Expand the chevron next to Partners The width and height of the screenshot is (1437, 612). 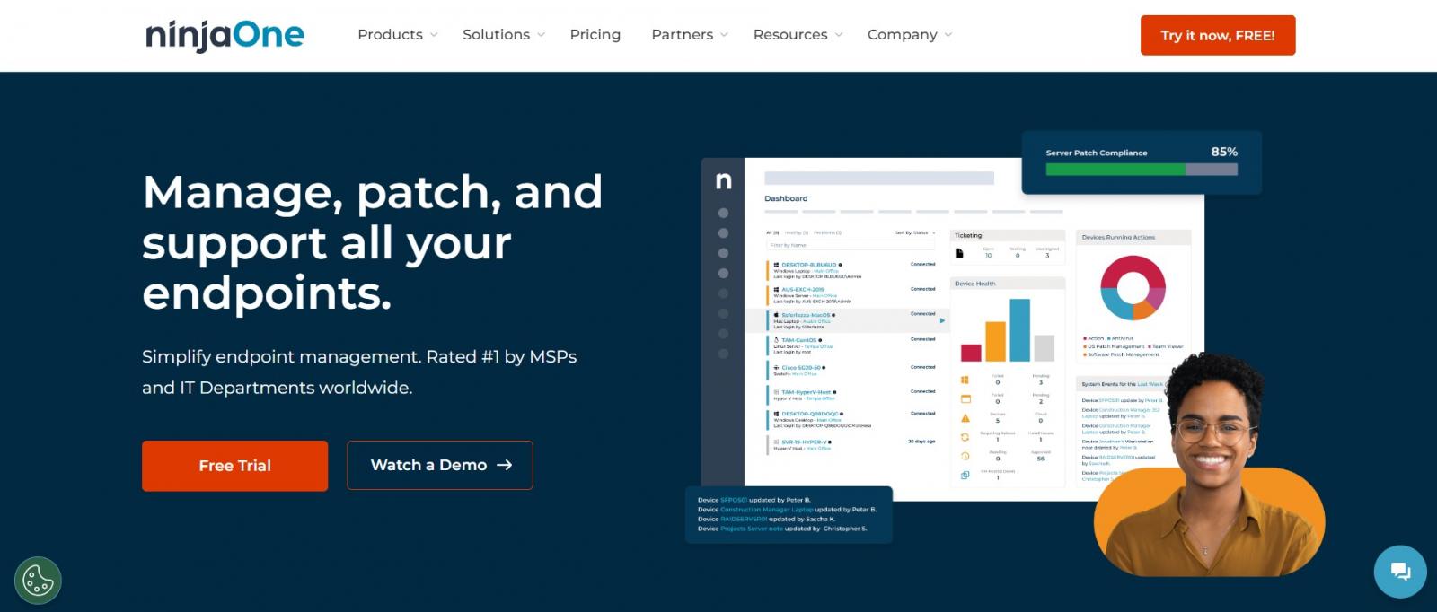tap(724, 35)
